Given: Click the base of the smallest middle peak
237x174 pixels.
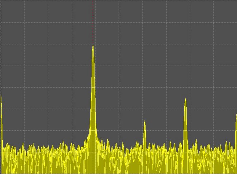Looking at the screenshot, I should [145, 145].
